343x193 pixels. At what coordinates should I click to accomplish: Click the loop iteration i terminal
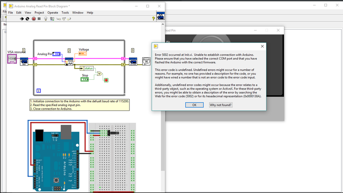click(38, 91)
